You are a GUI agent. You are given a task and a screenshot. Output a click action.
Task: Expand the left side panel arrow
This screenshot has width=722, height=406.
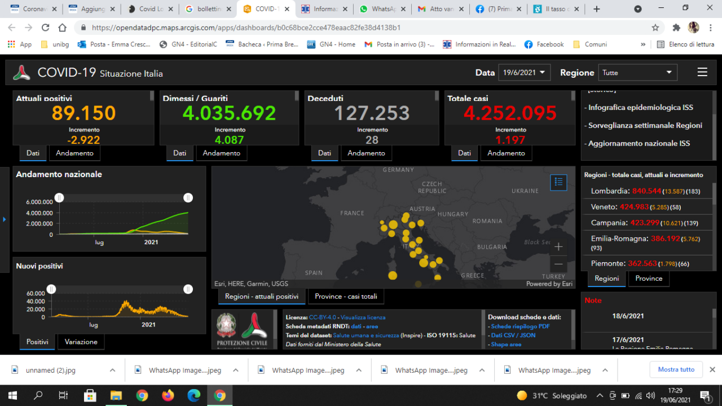5,219
